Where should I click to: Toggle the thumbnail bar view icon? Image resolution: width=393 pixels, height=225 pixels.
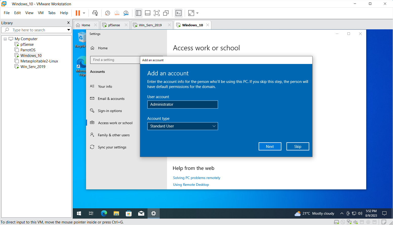(x=148, y=13)
